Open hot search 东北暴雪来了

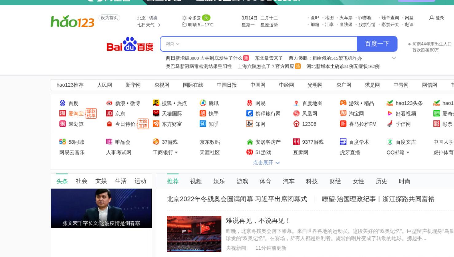pos(269,58)
